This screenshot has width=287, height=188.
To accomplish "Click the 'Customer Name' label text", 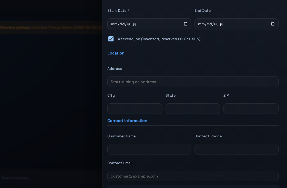I will pos(121,136).
